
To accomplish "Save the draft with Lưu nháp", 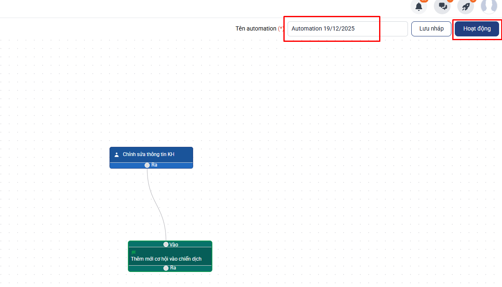I will (x=431, y=29).
